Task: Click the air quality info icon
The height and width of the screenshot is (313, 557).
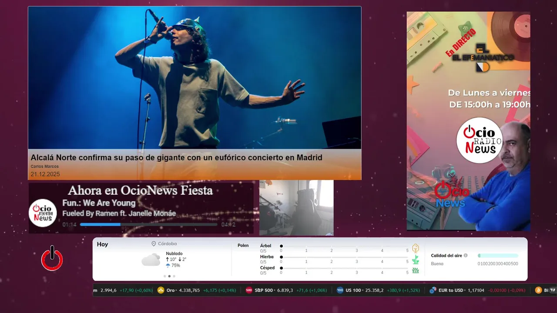Action: (466, 256)
